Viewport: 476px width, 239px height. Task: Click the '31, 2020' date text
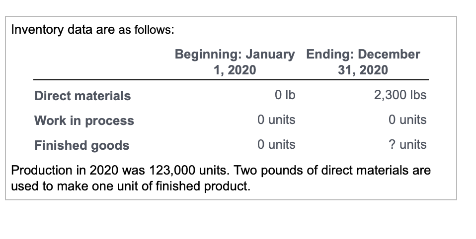point(363,70)
